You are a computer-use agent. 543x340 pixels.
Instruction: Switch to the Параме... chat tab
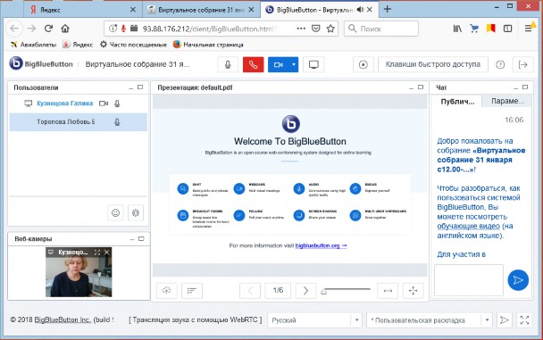click(x=507, y=101)
